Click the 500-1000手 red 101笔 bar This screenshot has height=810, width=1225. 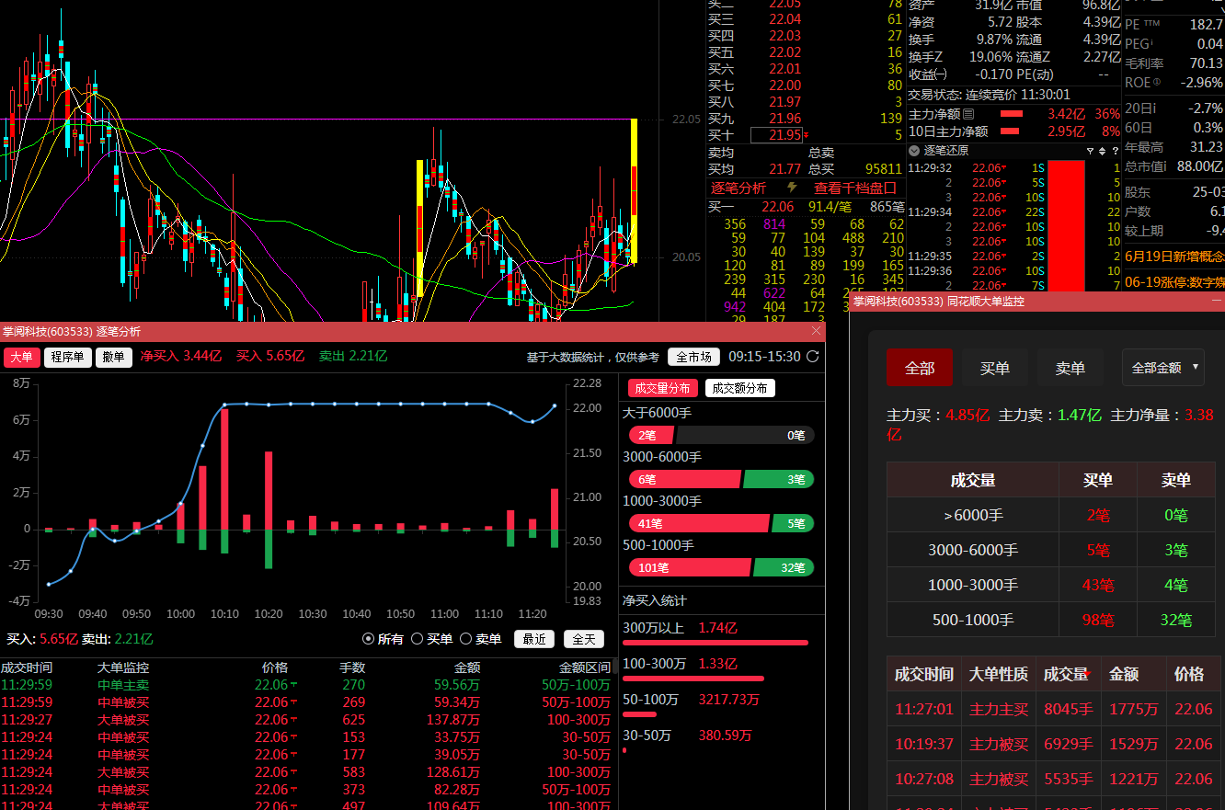tap(690, 567)
